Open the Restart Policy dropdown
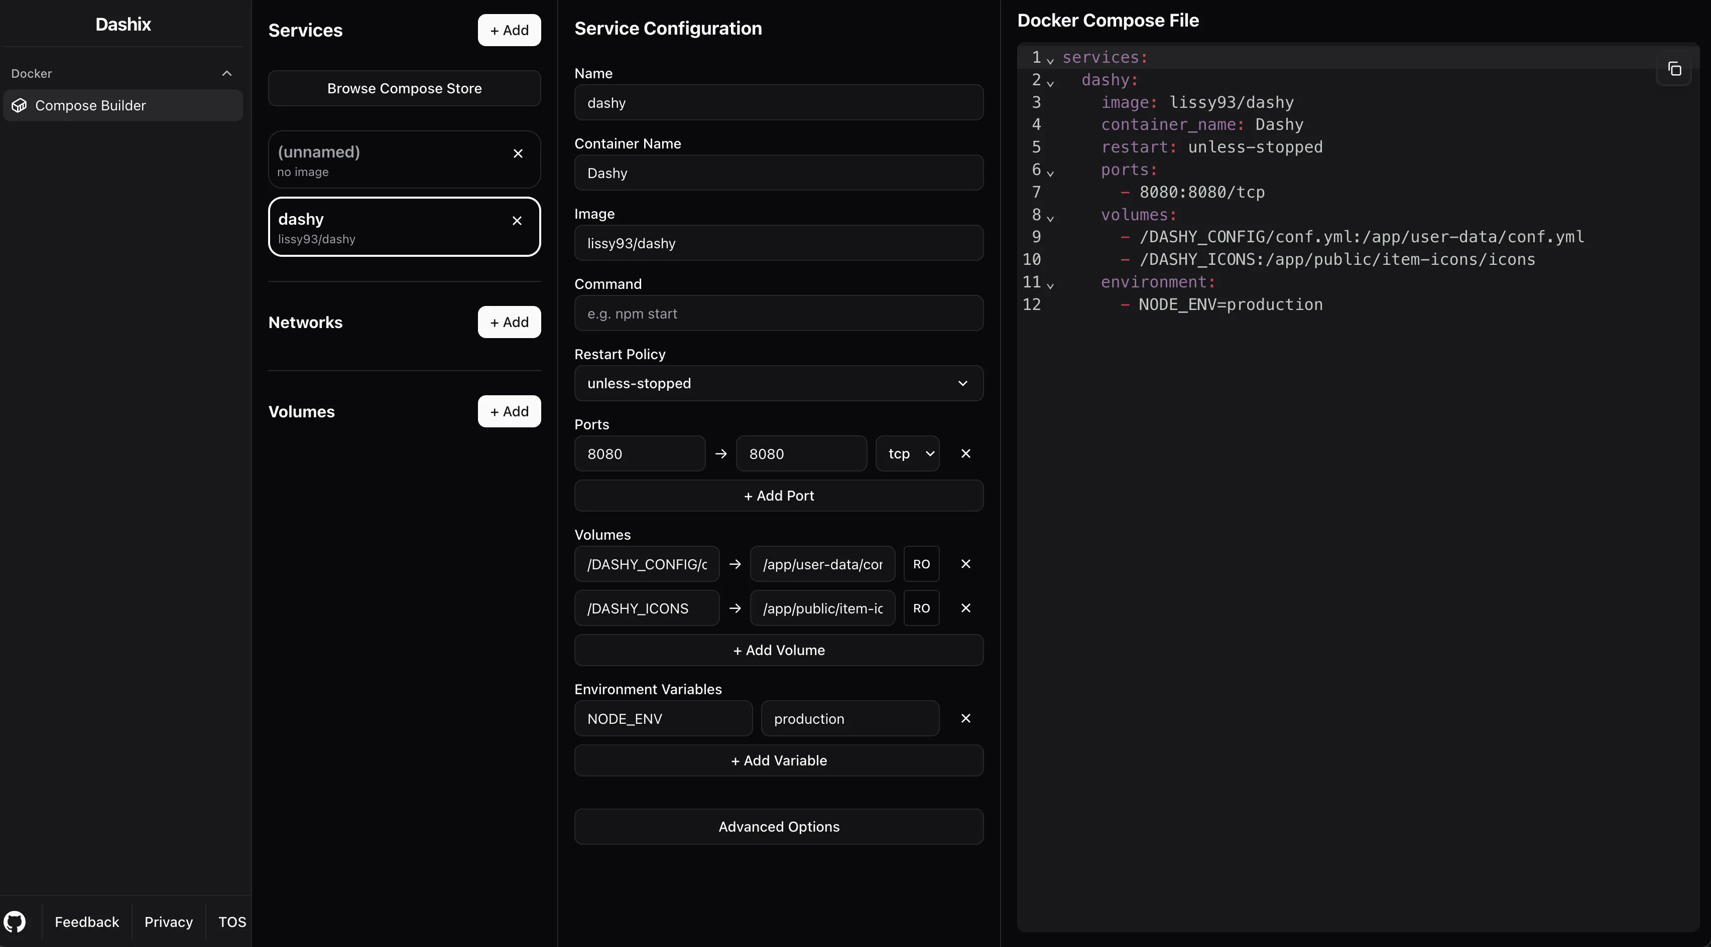Image resolution: width=1711 pixels, height=947 pixels. pos(778,384)
